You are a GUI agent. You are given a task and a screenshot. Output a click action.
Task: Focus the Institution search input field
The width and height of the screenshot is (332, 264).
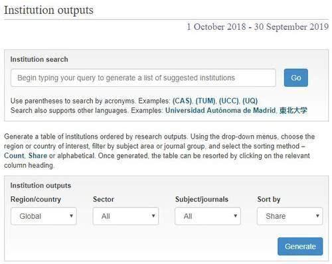143,78
